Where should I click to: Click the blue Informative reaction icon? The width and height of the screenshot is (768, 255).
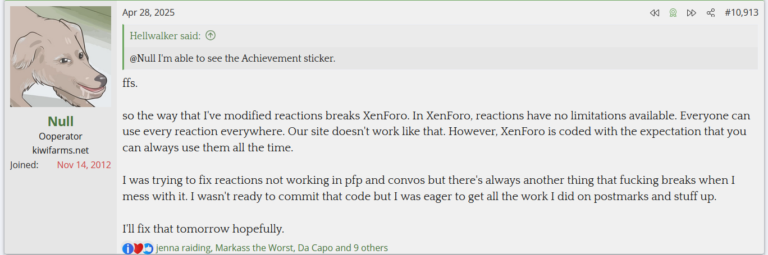(128, 248)
